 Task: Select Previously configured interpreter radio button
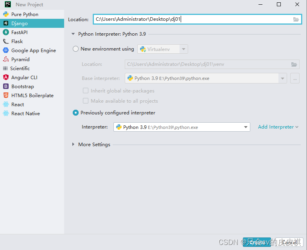tap(75, 112)
